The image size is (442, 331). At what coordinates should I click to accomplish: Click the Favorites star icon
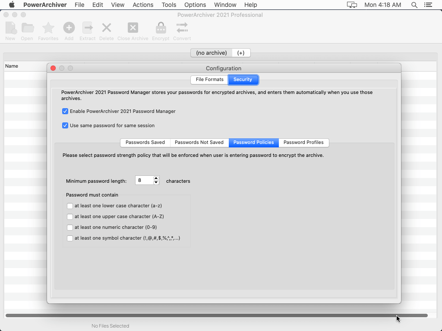pos(48,28)
